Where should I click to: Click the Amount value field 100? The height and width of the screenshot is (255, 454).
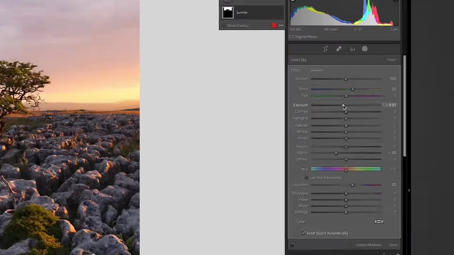coord(393,79)
